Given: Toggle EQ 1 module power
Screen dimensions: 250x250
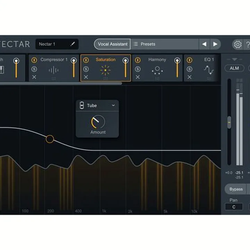Looking at the screenshot, I should [190, 60].
